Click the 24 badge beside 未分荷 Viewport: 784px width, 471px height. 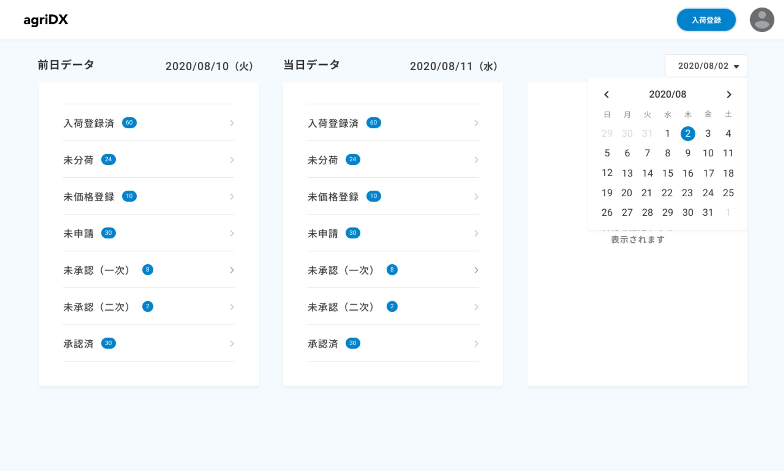(109, 159)
